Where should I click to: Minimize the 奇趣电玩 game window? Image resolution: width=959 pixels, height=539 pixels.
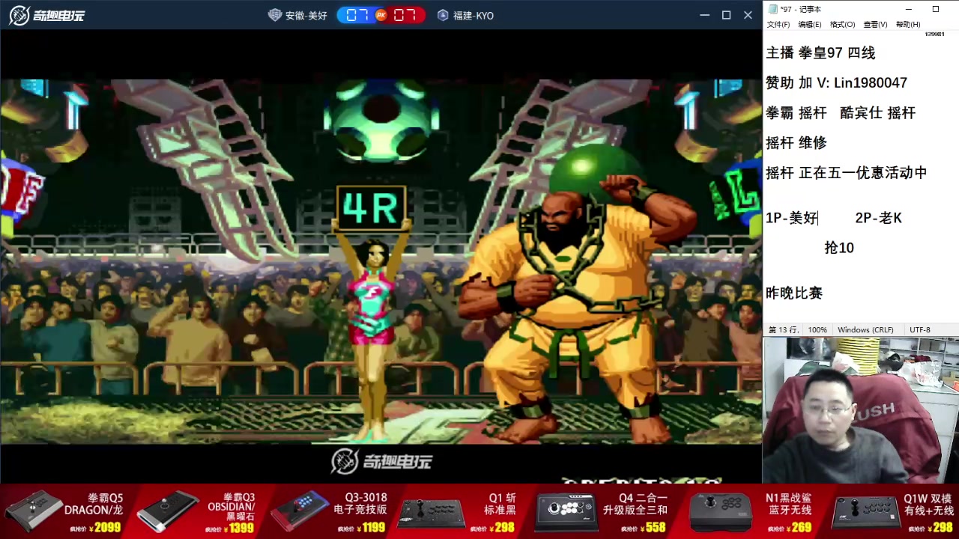(704, 15)
